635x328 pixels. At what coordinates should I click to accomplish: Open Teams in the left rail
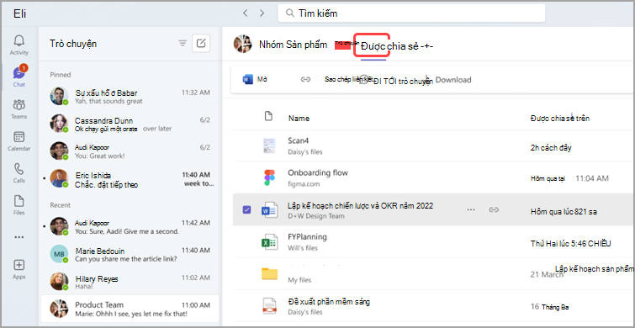click(x=19, y=108)
